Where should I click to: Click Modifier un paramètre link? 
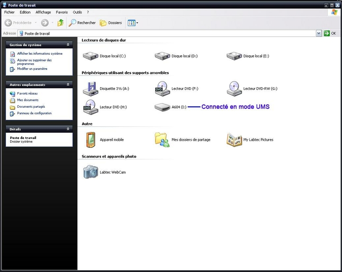pos(32,69)
